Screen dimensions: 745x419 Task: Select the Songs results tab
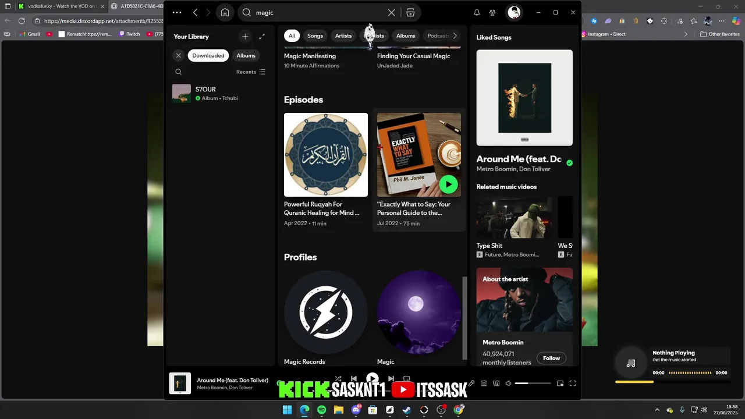coord(315,35)
